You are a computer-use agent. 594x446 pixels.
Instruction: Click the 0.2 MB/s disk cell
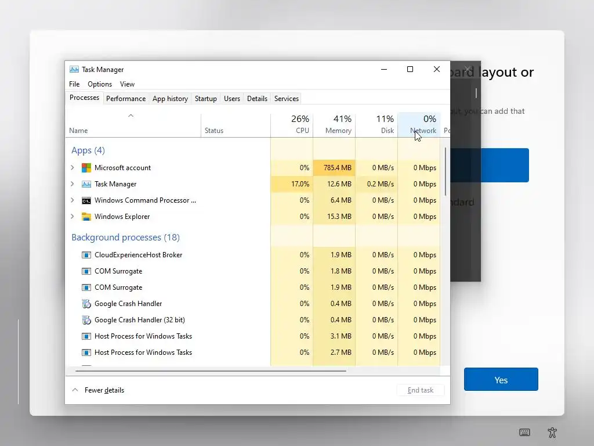[376, 184]
